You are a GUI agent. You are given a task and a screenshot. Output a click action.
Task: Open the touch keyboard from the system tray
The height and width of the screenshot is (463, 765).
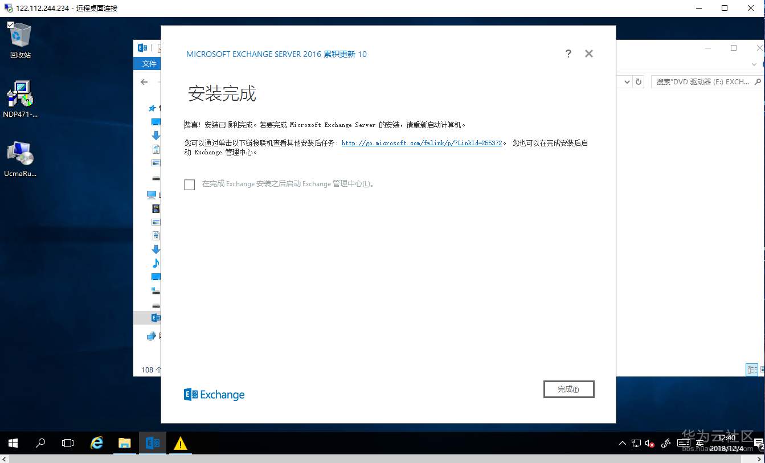684,443
